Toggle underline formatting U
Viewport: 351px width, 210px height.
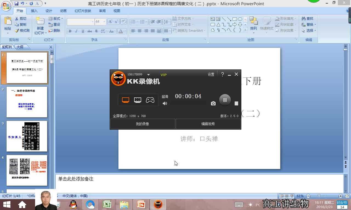83,31
